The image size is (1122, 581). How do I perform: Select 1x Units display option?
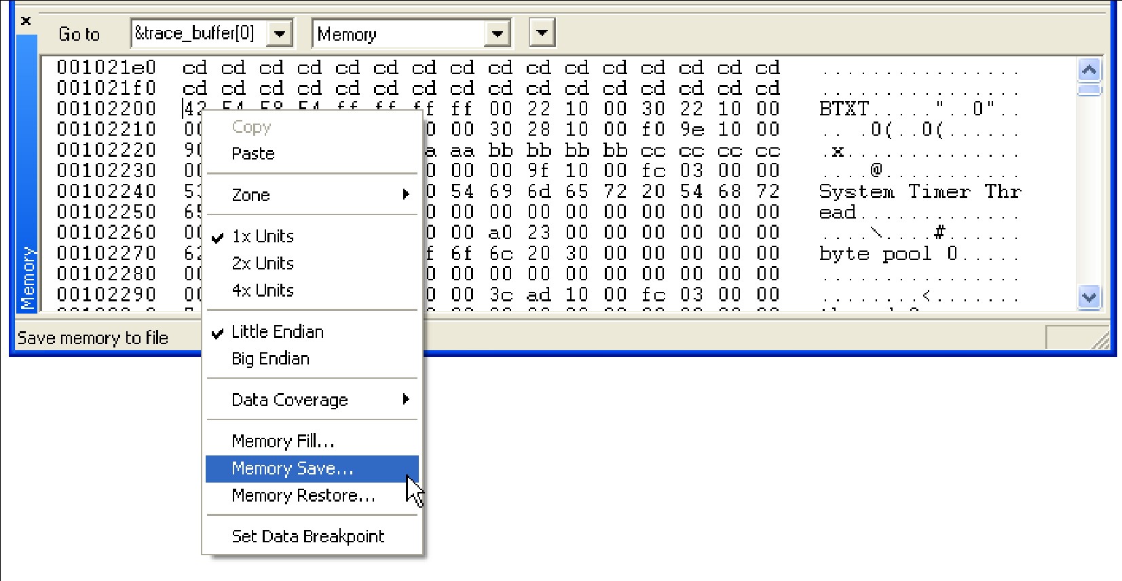(263, 236)
